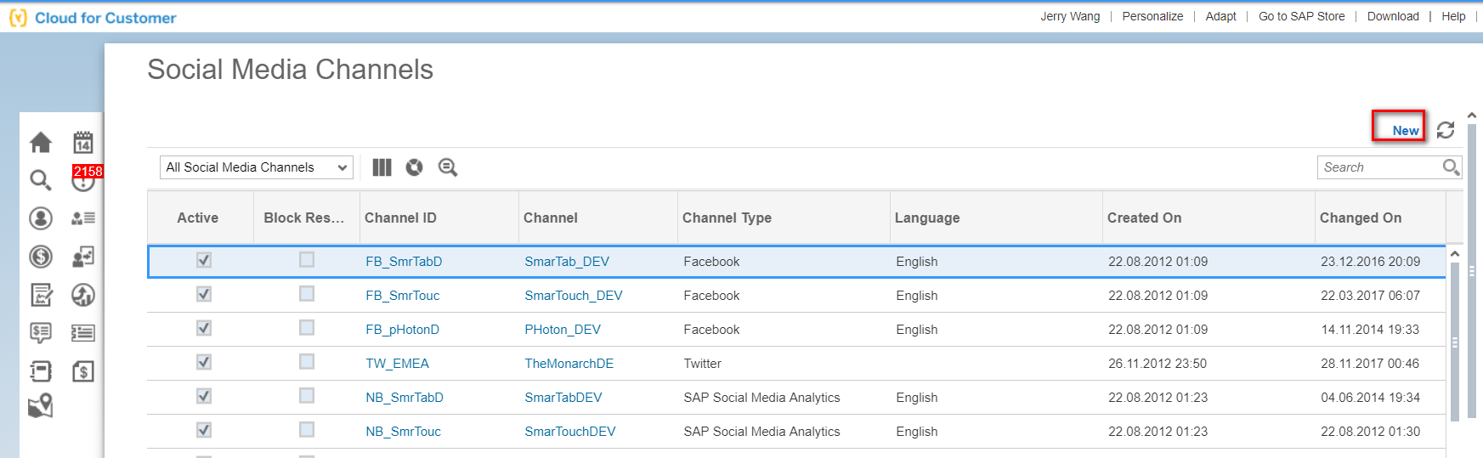
Task: Toggle Active checkbox for NB_SmrTabD row
Action: coord(204,396)
